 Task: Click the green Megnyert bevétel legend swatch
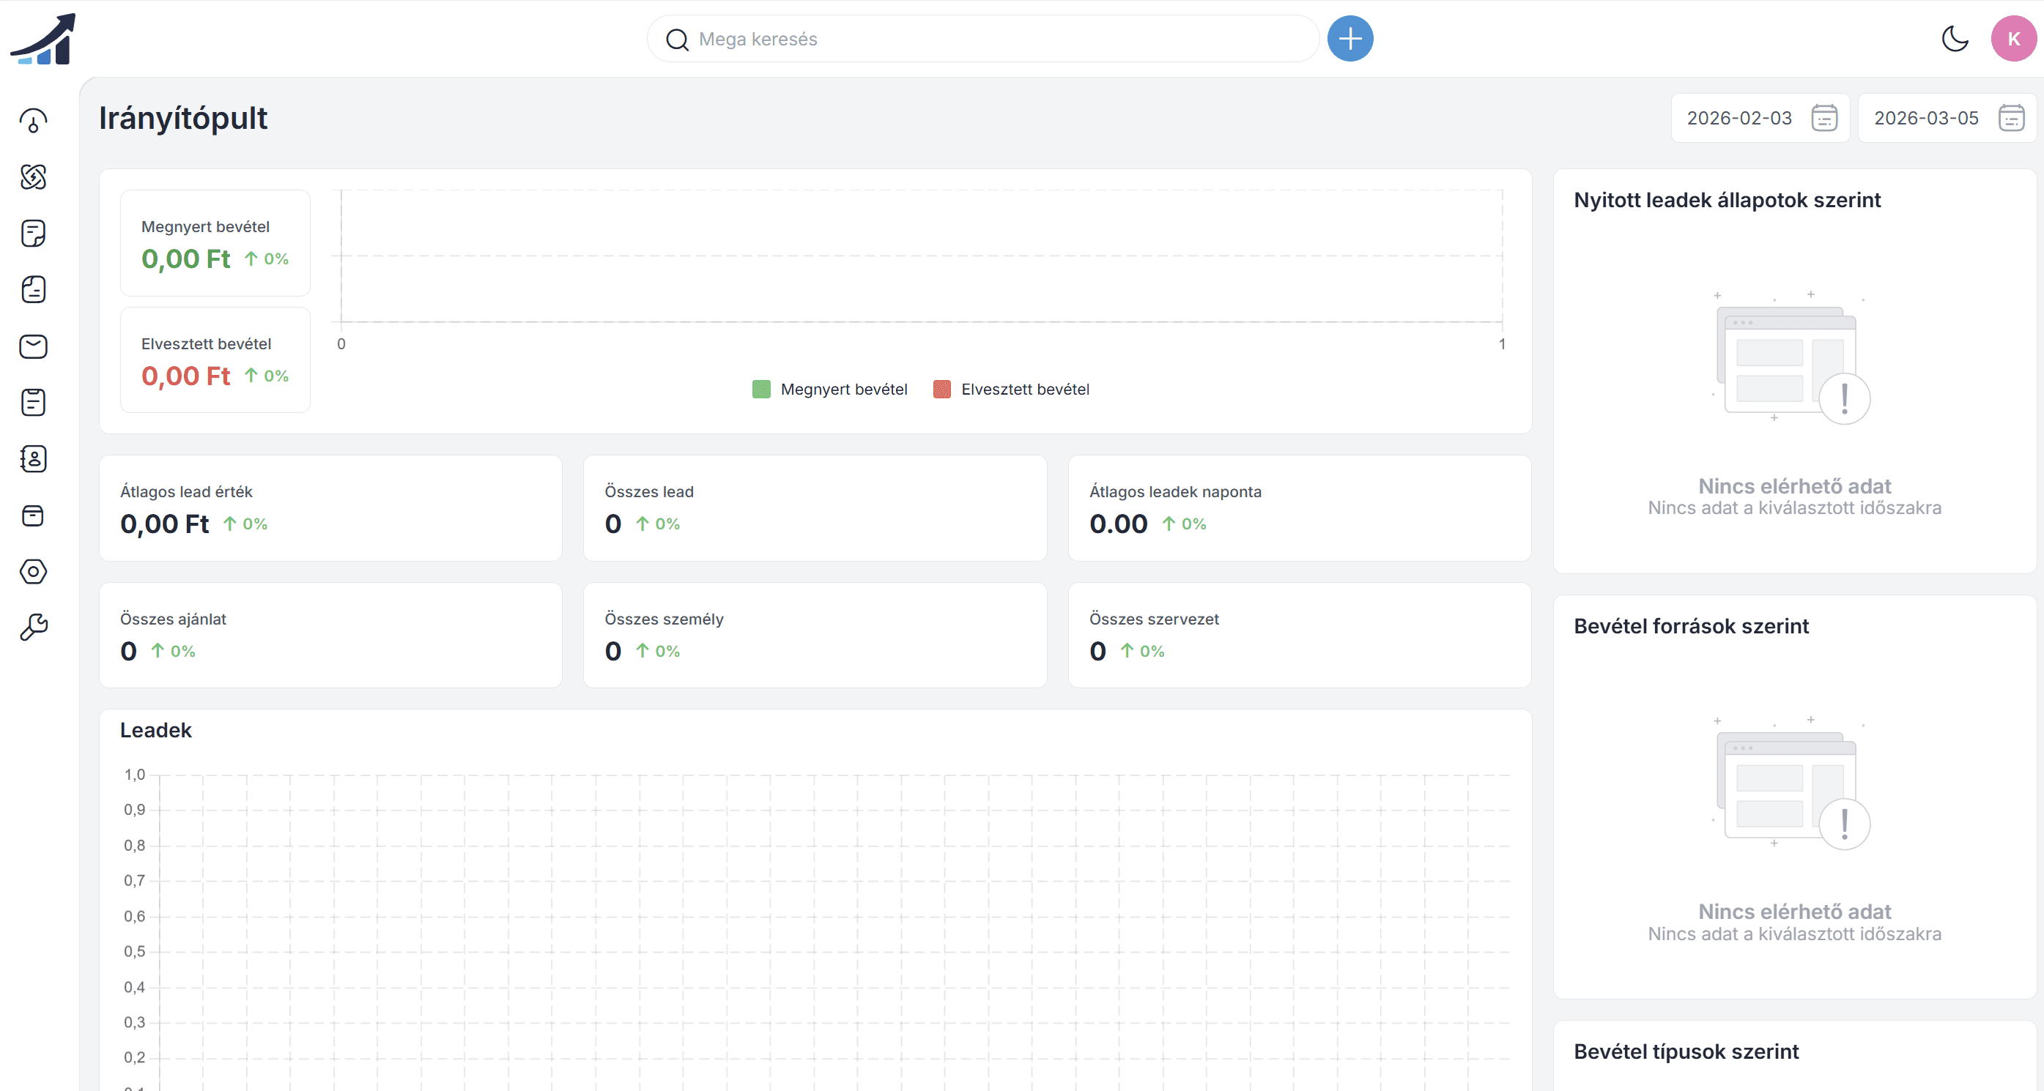click(761, 390)
